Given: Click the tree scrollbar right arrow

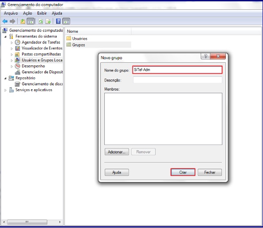Looking at the screenshot, I should coord(60,222).
